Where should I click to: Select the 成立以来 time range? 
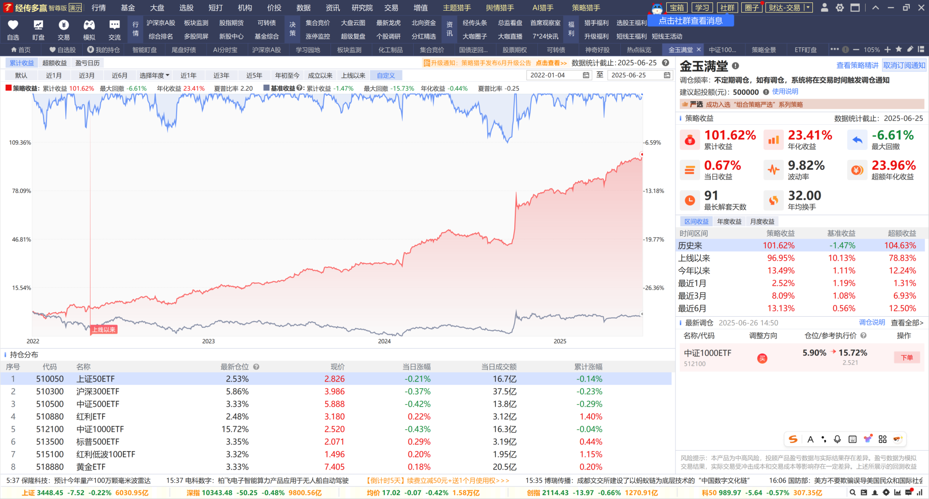coord(320,75)
